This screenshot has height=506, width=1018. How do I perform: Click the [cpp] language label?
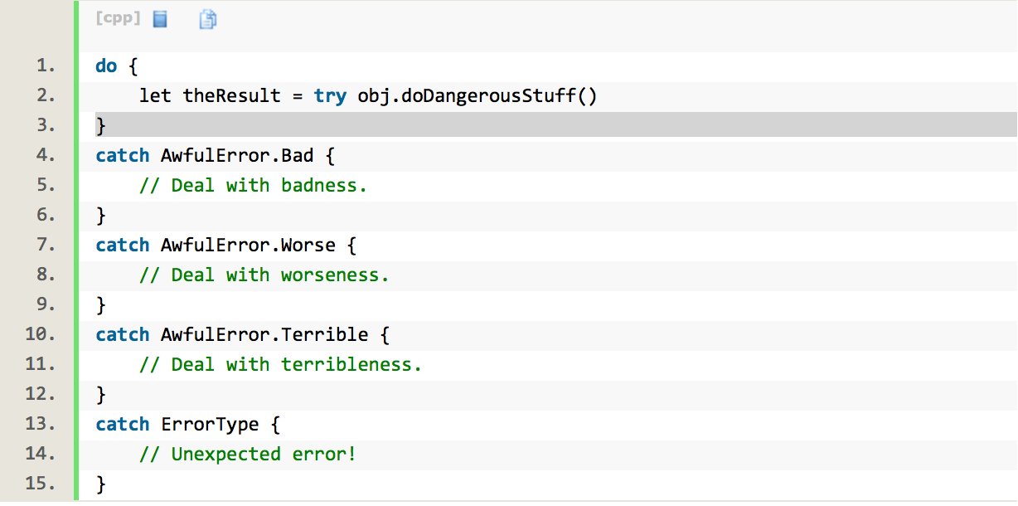pyautogui.click(x=119, y=18)
